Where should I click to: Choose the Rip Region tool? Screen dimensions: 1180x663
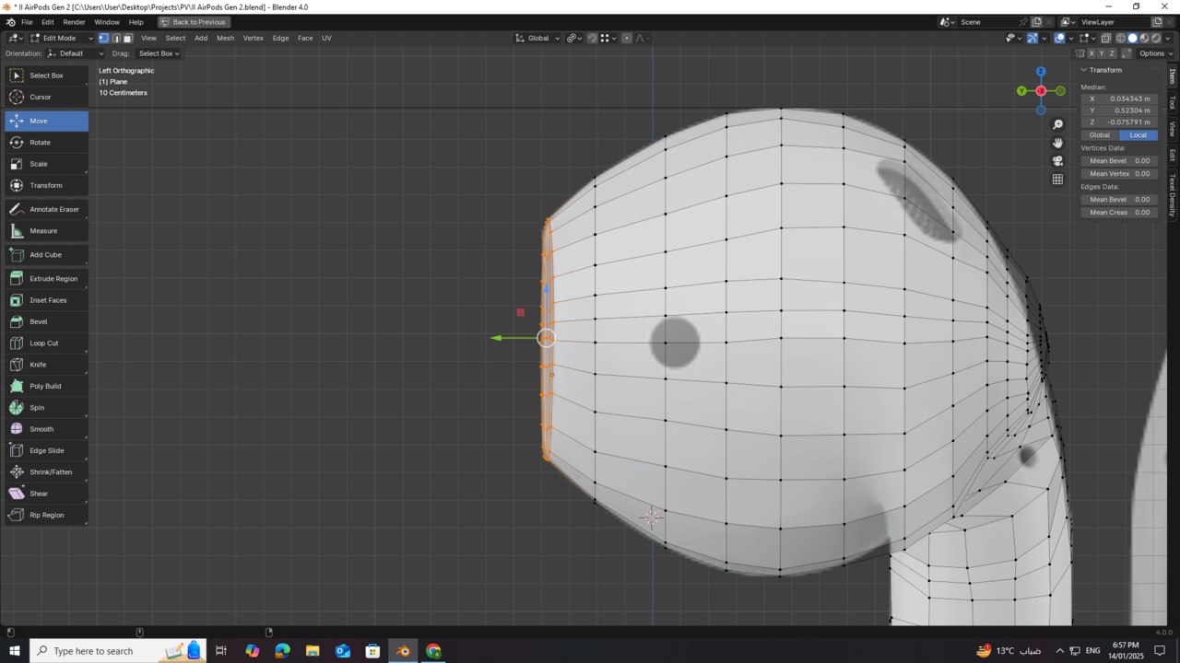(x=46, y=515)
